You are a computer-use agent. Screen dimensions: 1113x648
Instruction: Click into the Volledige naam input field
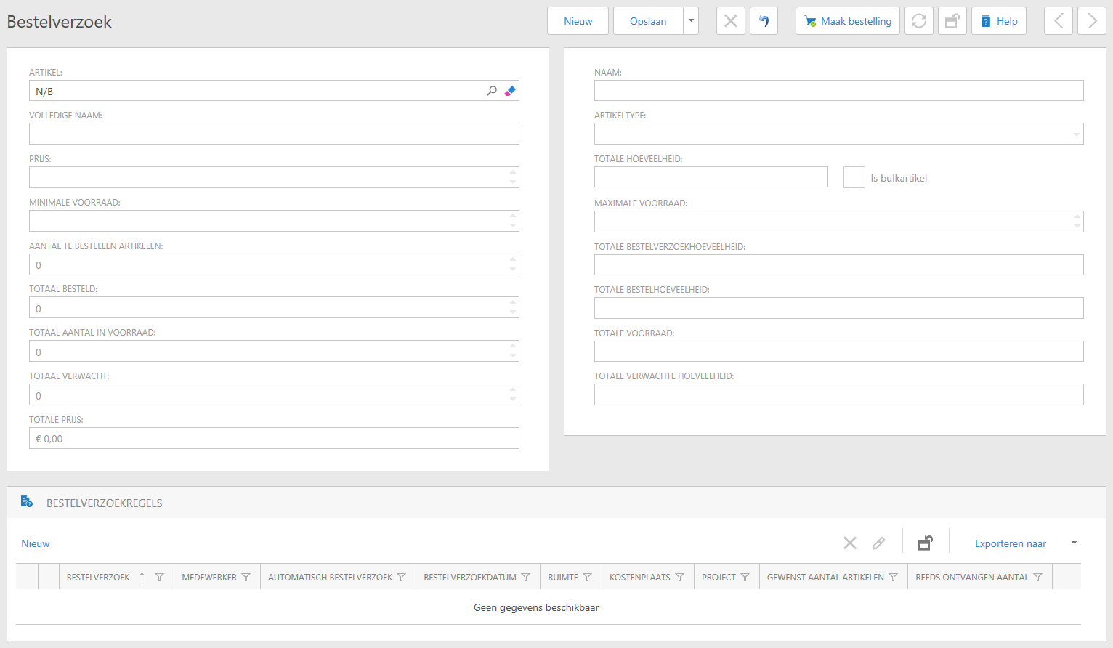click(x=274, y=134)
